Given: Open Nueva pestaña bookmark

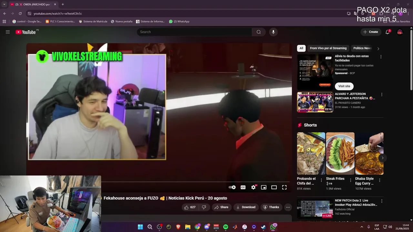Looking at the screenshot, I should 122,22.
